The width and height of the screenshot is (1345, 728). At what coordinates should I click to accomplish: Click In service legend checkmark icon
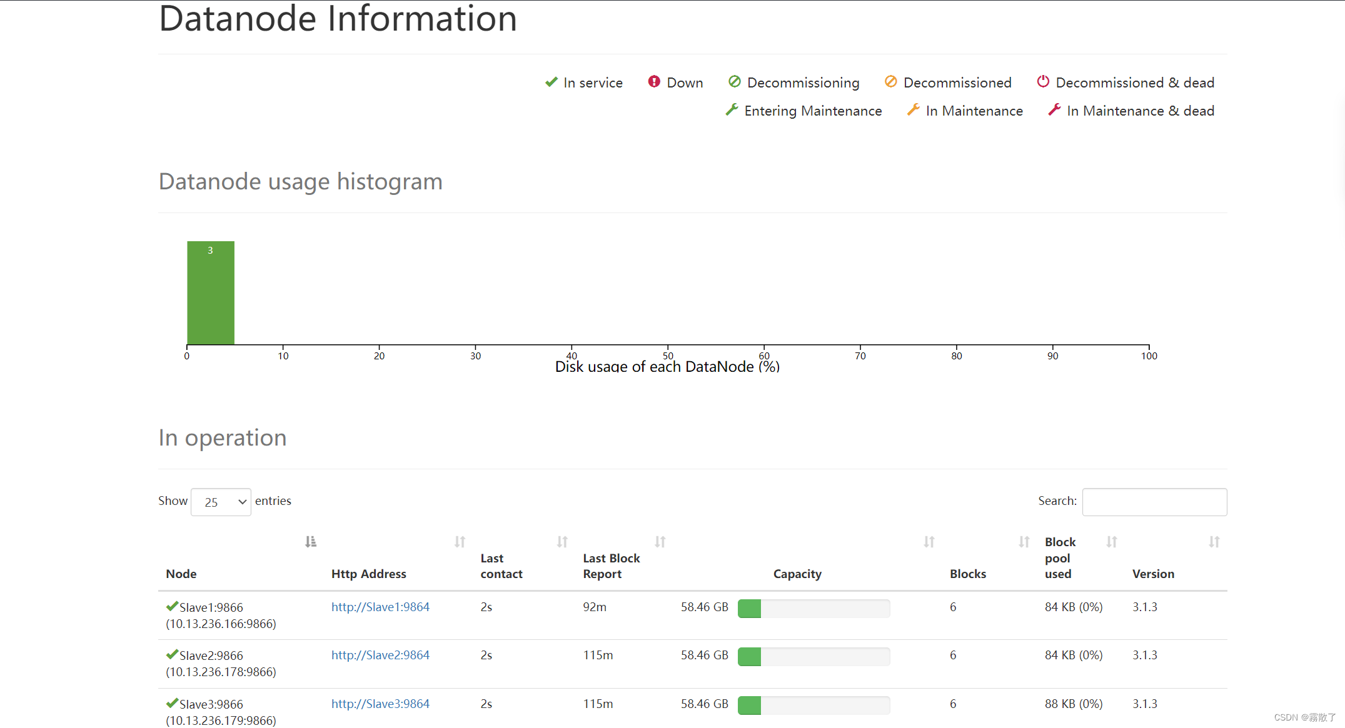pyautogui.click(x=551, y=82)
